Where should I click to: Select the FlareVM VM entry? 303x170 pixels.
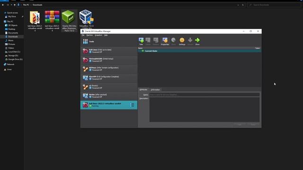(x=109, y=78)
